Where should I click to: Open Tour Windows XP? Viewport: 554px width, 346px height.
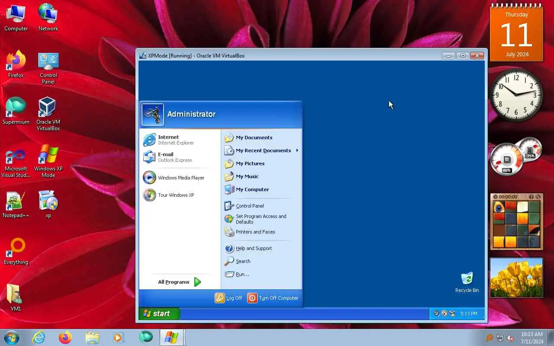click(x=180, y=195)
